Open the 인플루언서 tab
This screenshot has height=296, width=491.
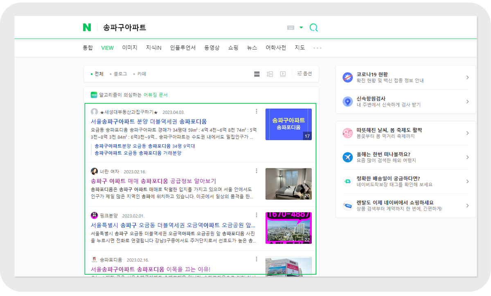(x=183, y=48)
